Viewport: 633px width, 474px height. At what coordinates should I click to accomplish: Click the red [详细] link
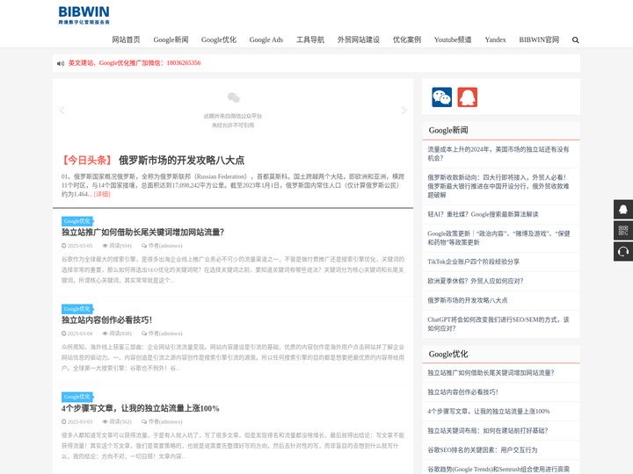[102, 194]
